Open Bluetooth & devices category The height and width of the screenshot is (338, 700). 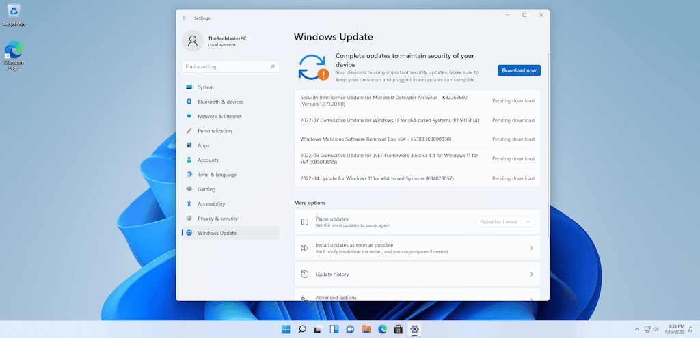[x=230, y=102]
